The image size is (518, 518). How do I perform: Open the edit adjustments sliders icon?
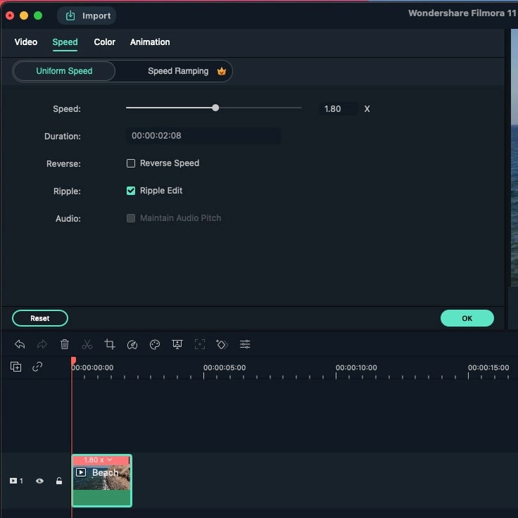click(245, 344)
